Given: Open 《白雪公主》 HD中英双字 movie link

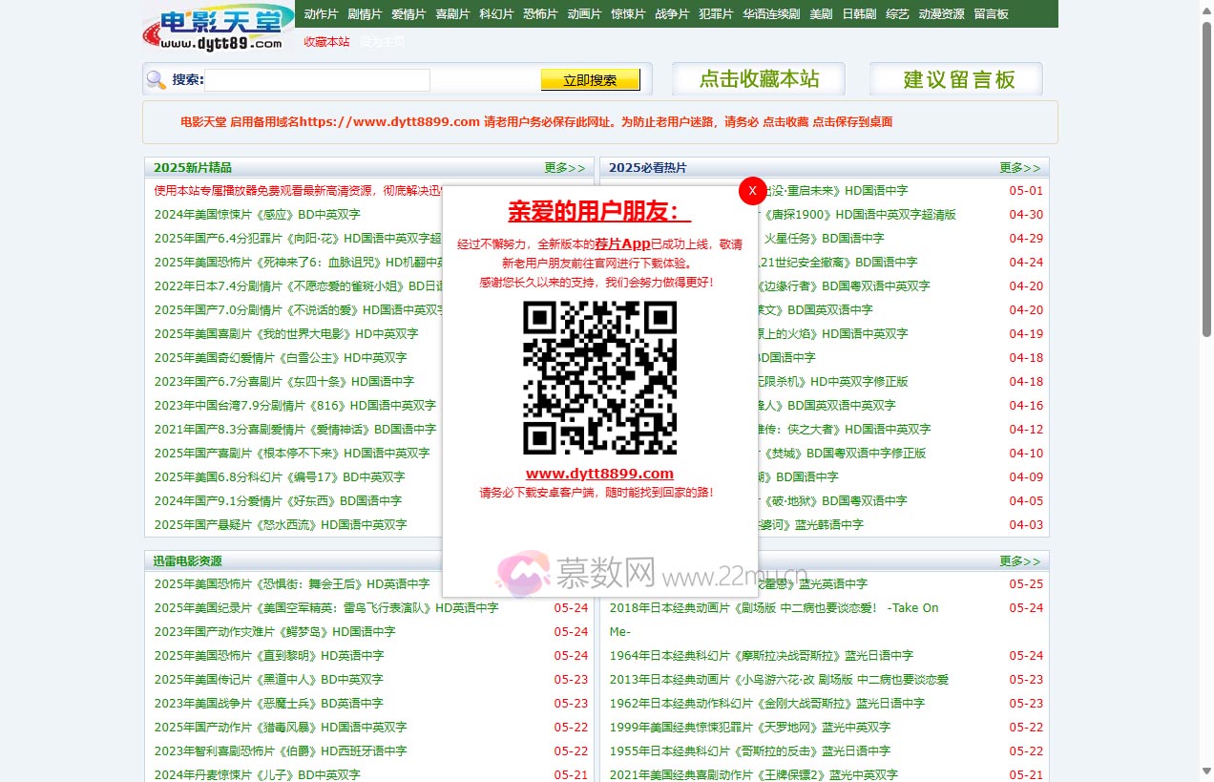Looking at the screenshot, I should click(281, 358).
